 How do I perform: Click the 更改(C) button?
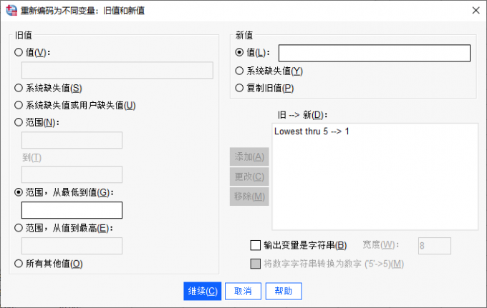click(249, 177)
